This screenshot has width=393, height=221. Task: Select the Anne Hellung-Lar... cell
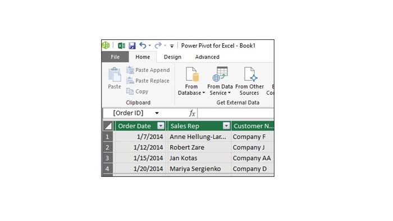[x=199, y=137]
